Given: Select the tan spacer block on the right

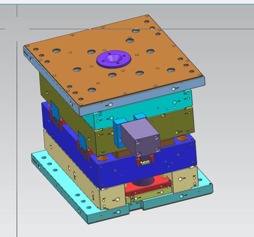Looking at the screenshot, I should [185, 180].
